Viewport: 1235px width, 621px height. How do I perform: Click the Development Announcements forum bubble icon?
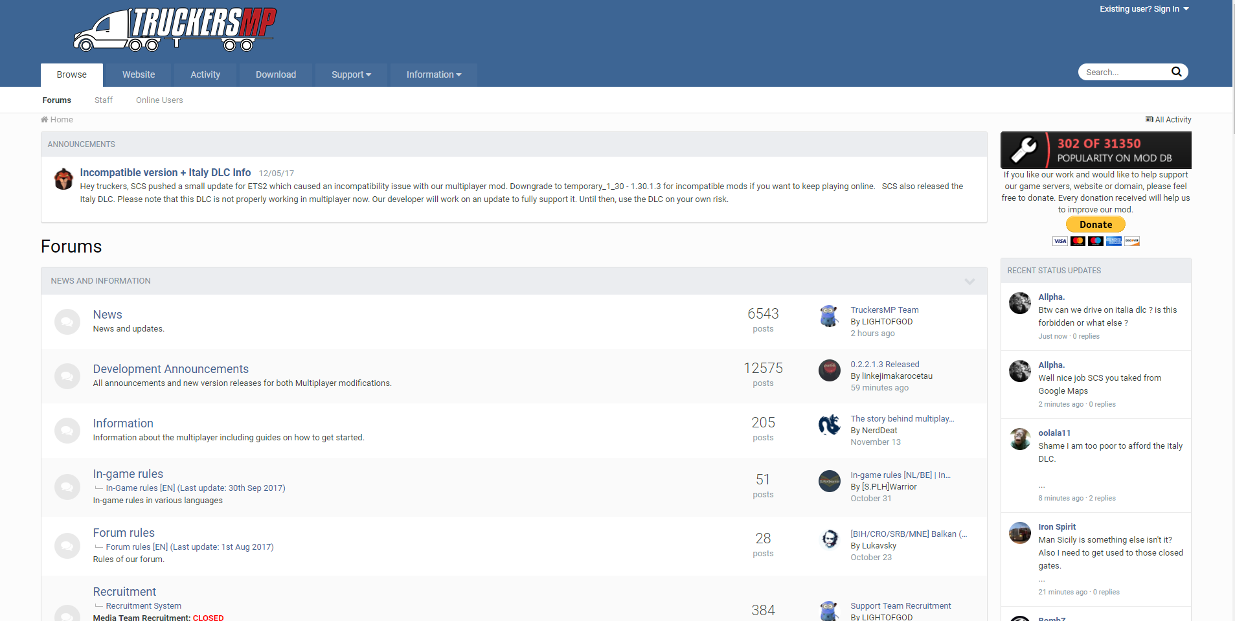point(67,376)
